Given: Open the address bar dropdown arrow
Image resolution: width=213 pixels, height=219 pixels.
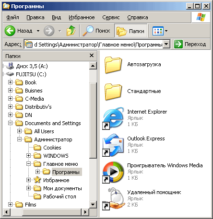Looking at the screenshot, I should tap(166, 44).
